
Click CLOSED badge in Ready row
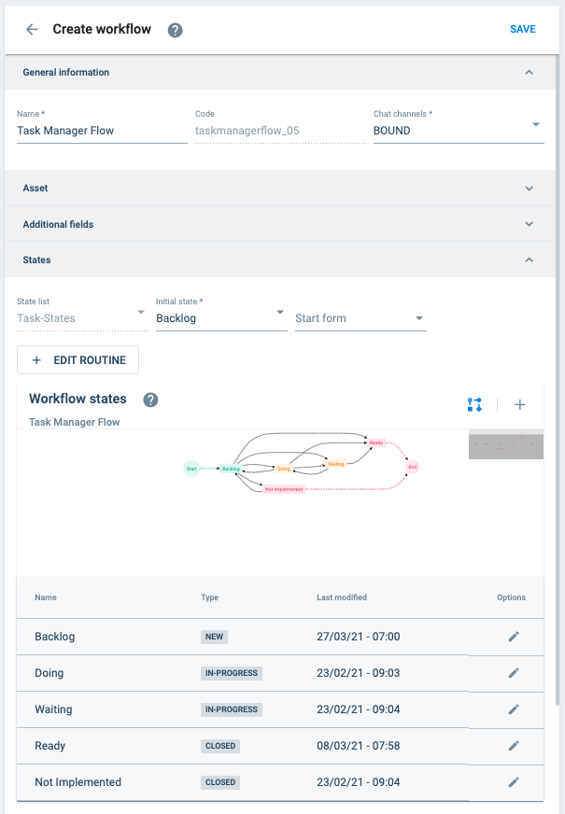pos(220,746)
